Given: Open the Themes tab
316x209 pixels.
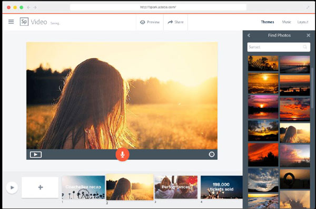Looking at the screenshot, I should (x=267, y=22).
